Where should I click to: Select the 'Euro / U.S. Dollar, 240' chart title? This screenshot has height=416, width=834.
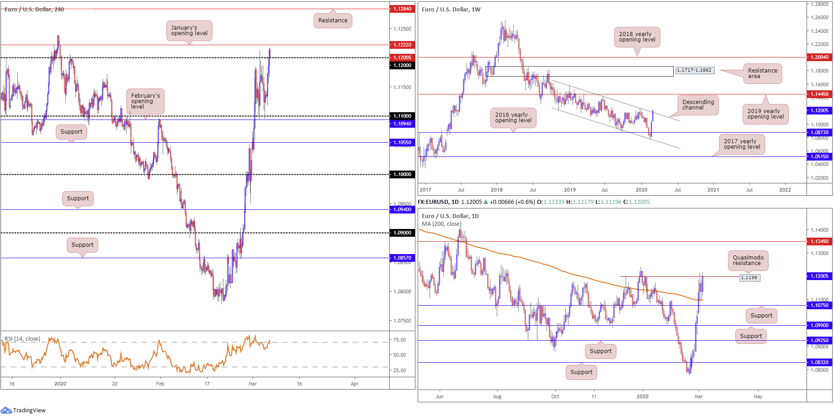point(34,9)
